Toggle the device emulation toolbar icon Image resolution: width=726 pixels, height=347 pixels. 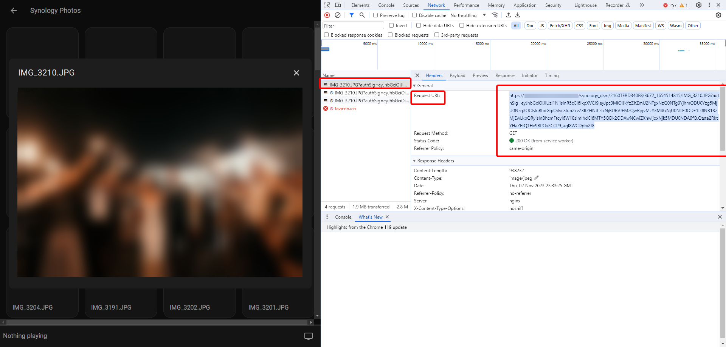pyautogui.click(x=338, y=5)
